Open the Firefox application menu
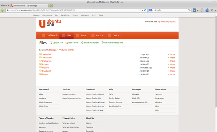This screenshot has height=132, width=217. coord(5,5)
